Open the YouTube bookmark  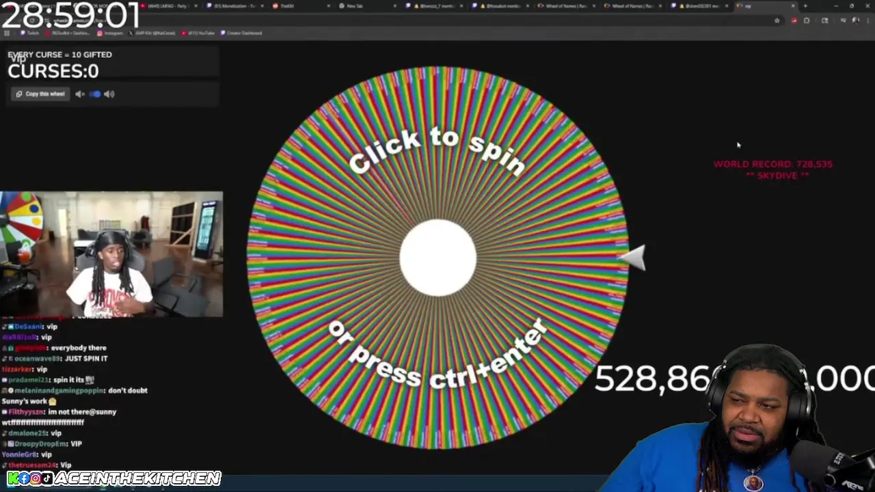198,33
